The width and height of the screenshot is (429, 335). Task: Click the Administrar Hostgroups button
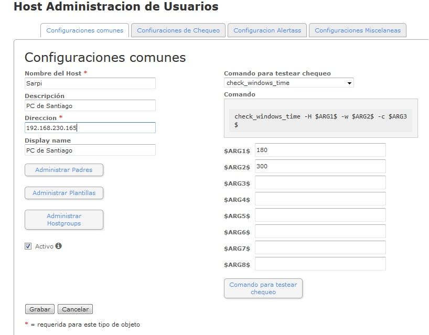pyautogui.click(x=64, y=220)
